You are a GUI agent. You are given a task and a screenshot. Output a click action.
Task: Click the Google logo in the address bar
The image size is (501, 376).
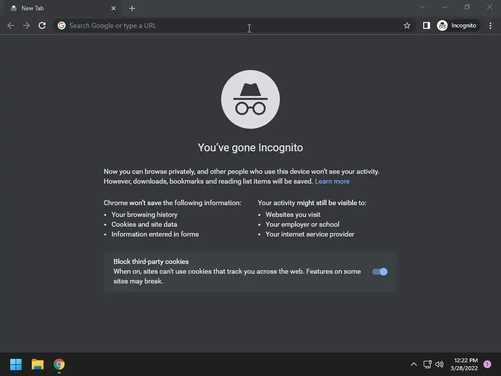coord(61,25)
